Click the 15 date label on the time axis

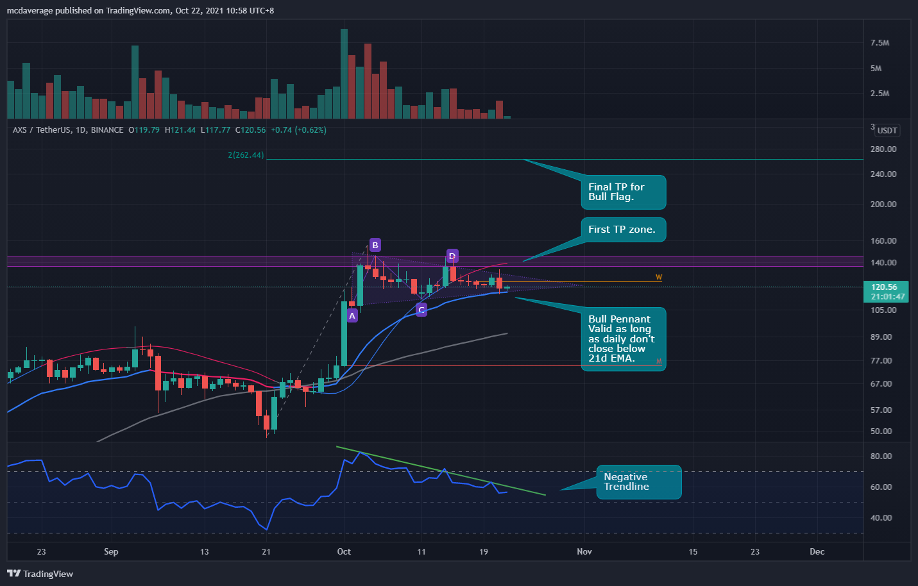(x=693, y=551)
